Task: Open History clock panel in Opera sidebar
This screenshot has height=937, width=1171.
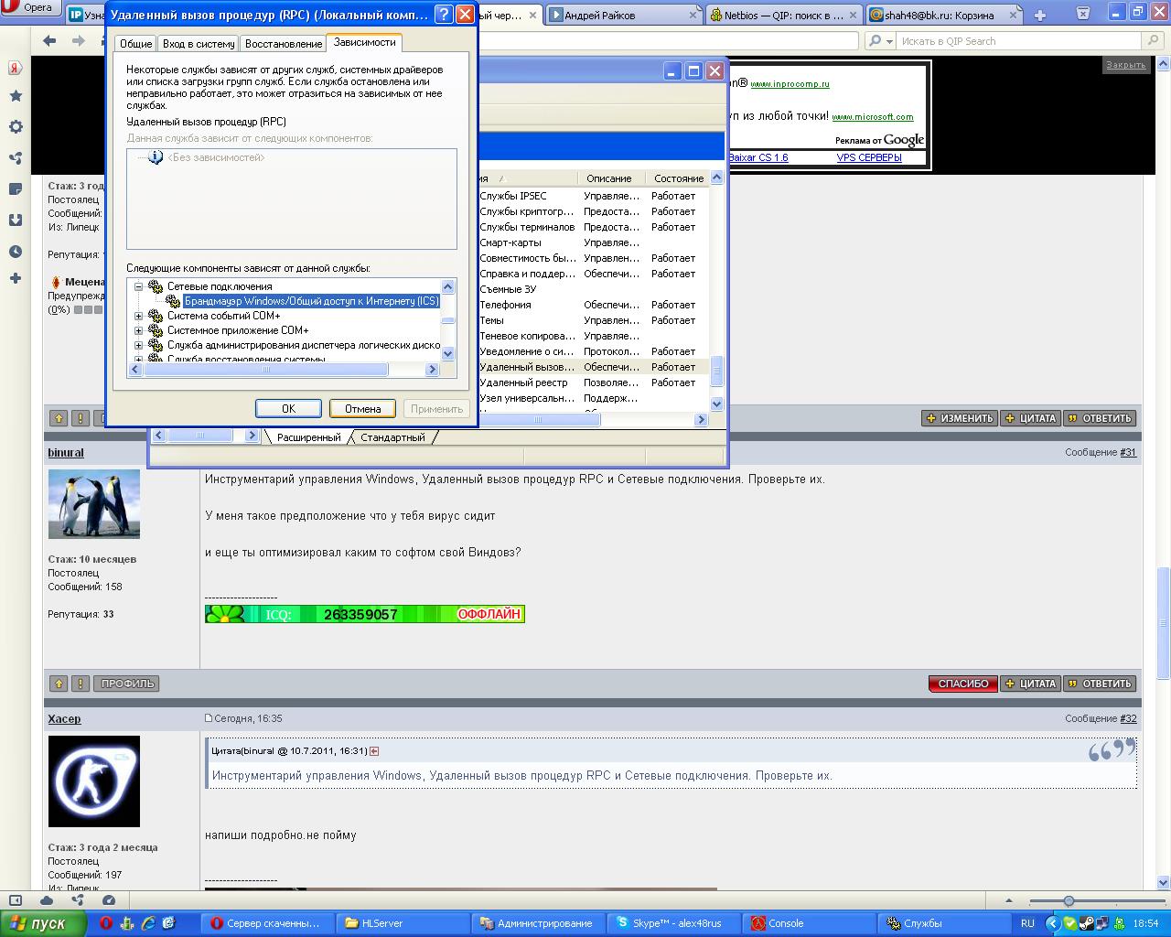Action: click(x=16, y=252)
